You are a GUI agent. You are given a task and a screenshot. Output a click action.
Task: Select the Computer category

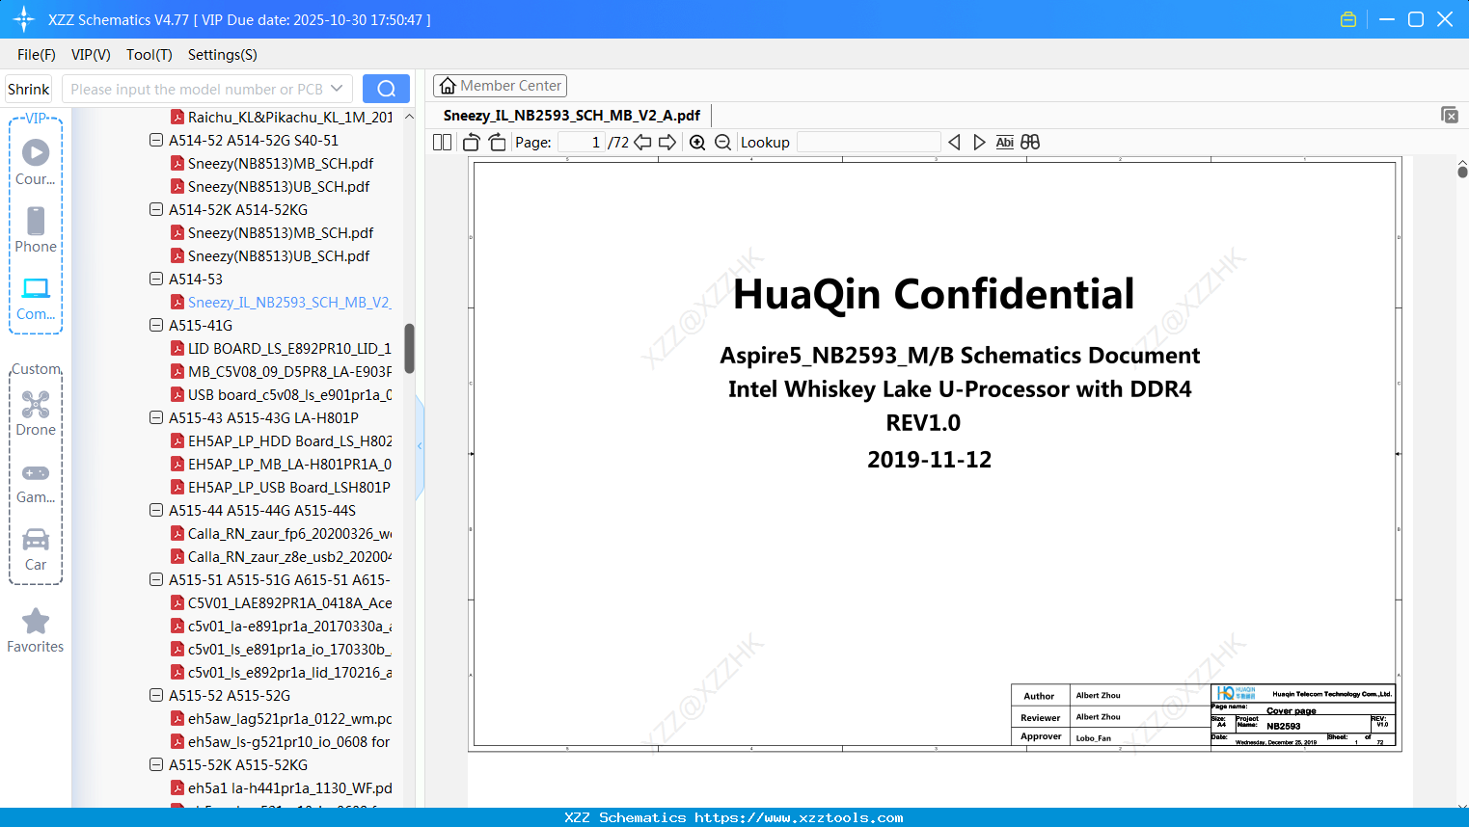36,298
